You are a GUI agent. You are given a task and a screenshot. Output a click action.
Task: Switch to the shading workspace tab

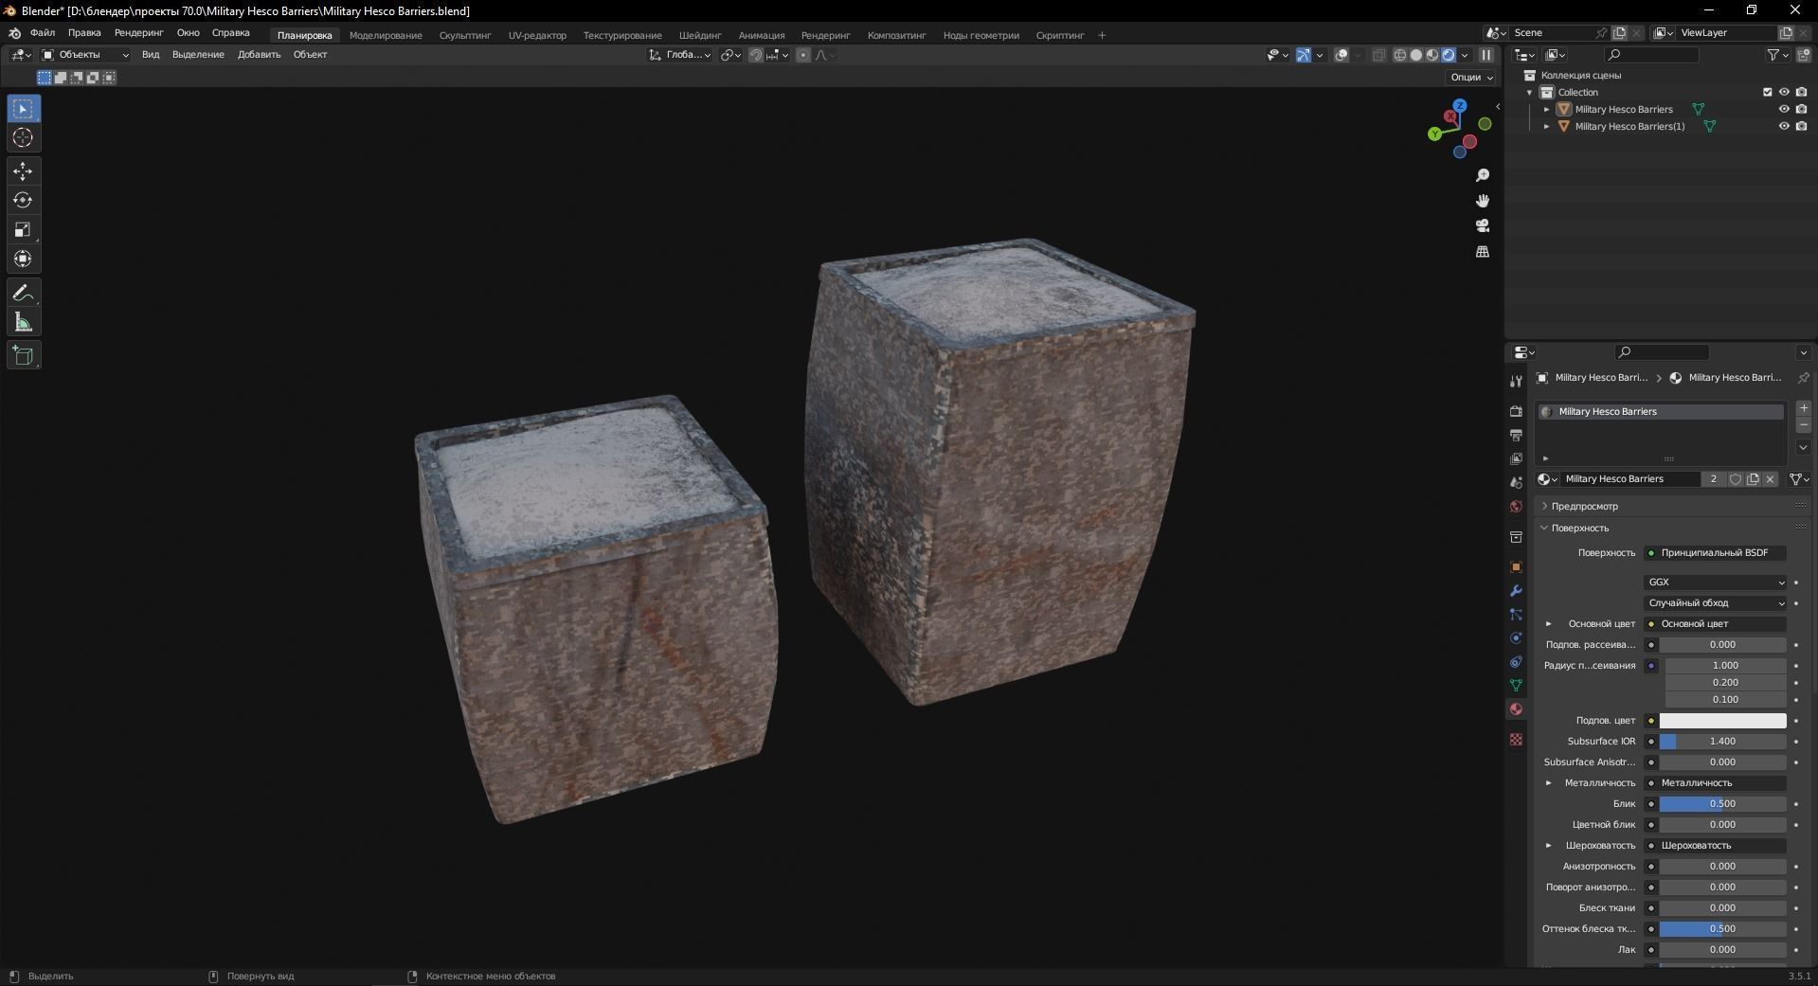point(700,35)
